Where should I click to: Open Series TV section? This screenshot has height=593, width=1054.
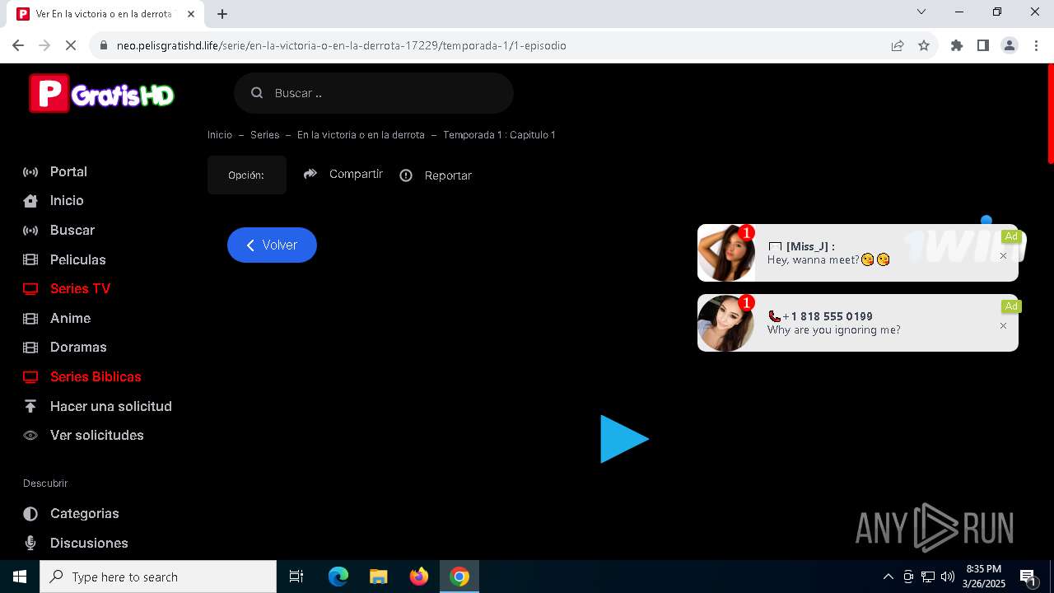(80, 289)
